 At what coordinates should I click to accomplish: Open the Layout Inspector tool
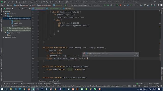[153, 84]
